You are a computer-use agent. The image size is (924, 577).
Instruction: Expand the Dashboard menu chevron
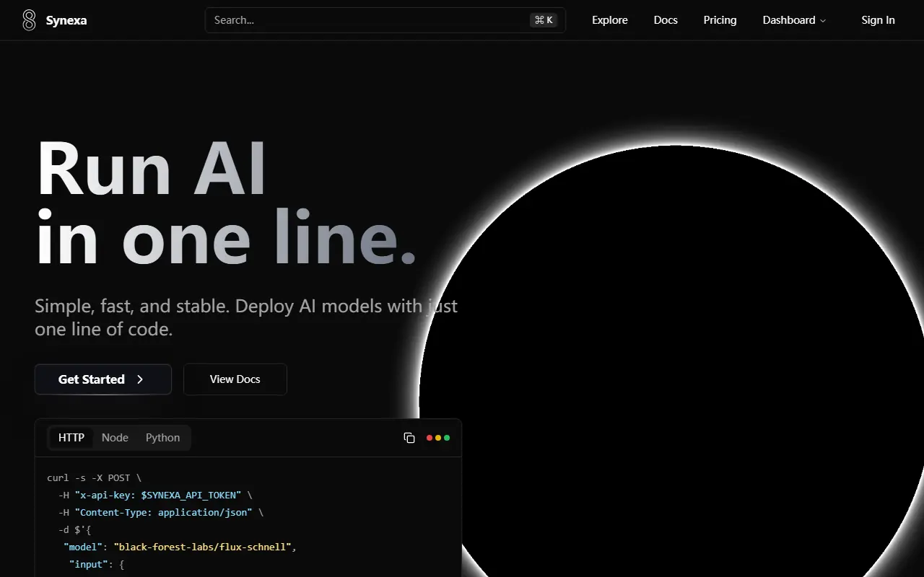(823, 21)
